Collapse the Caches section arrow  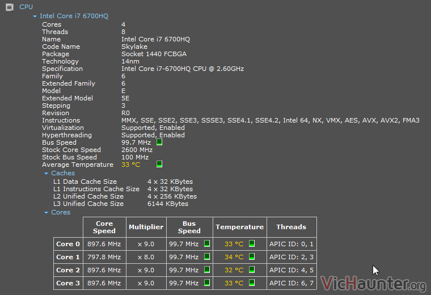click(46, 174)
